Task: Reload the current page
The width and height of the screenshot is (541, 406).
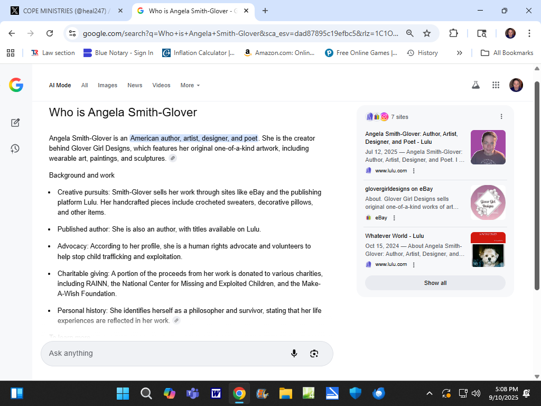Action: [x=50, y=33]
